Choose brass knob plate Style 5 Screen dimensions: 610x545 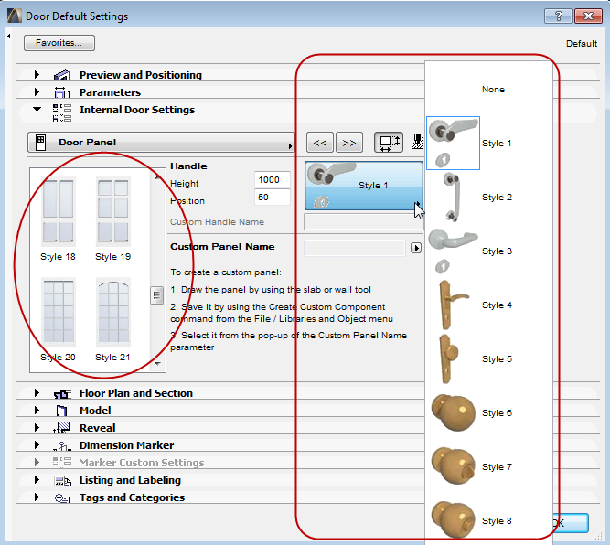pos(488,358)
